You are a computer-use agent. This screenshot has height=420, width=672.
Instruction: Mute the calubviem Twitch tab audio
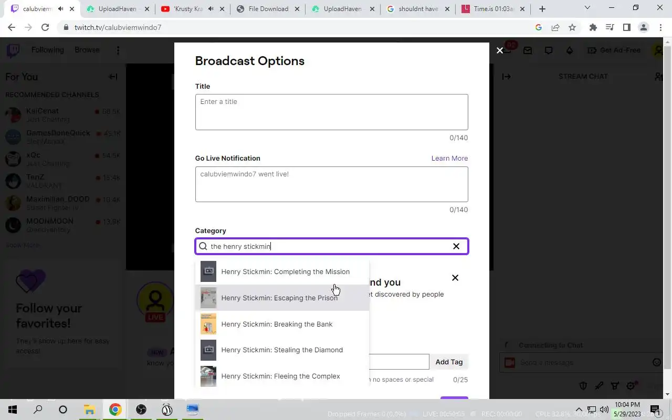61,9
